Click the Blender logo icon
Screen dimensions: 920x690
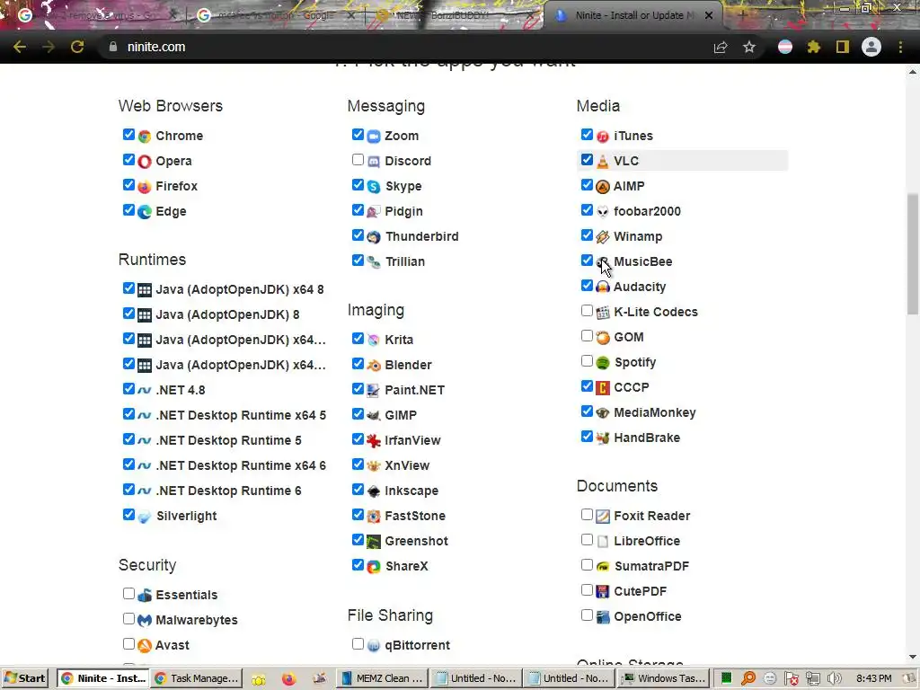(x=374, y=365)
